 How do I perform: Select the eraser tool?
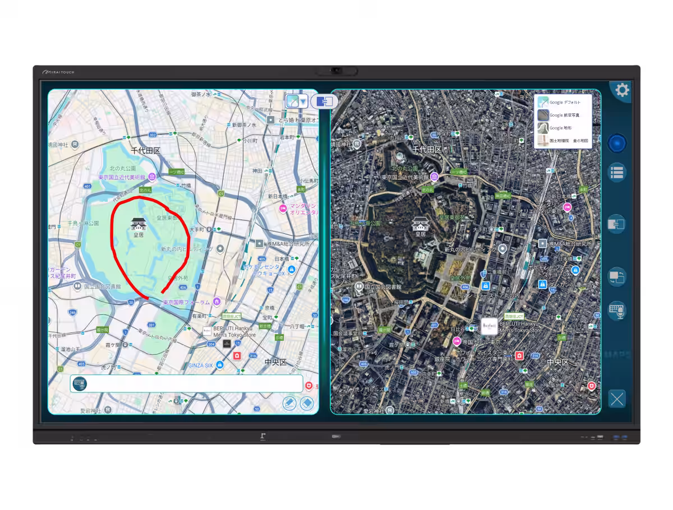point(306,402)
